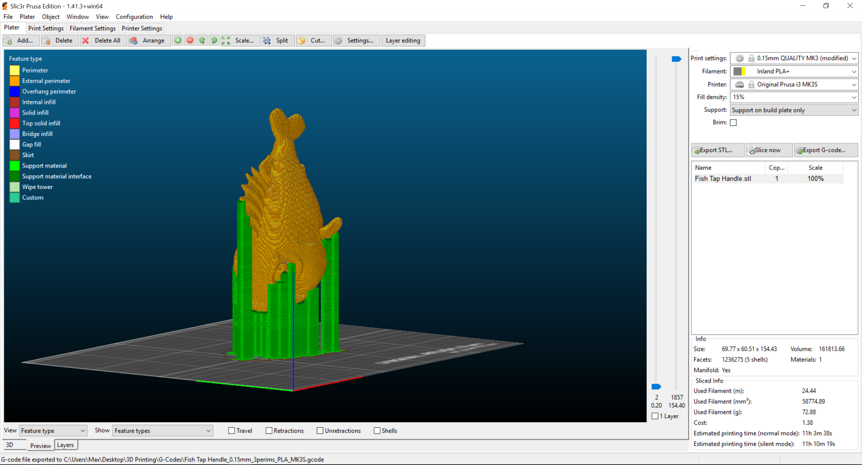Open the Object menu
Image resolution: width=862 pixels, height=465 pixels.
point(51,17)
